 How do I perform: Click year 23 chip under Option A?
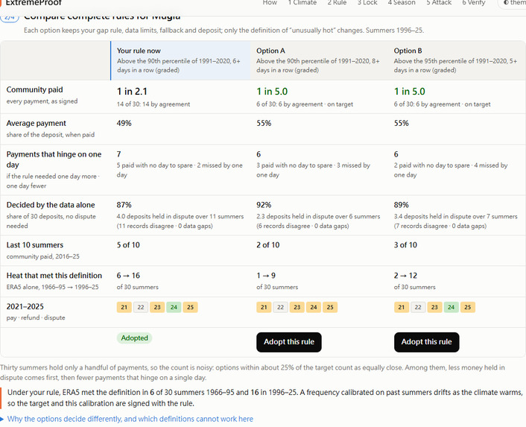[x=297, y=307]
